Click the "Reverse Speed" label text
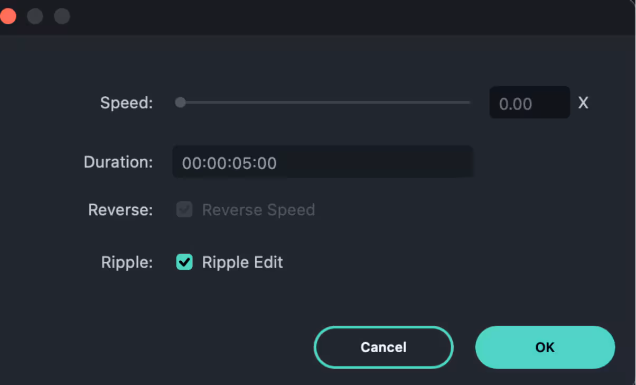The width and height of the screenshot is (636, 385). click(258, 210)
